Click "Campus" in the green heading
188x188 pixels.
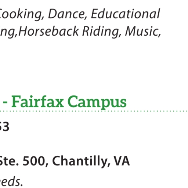(97, 102)
